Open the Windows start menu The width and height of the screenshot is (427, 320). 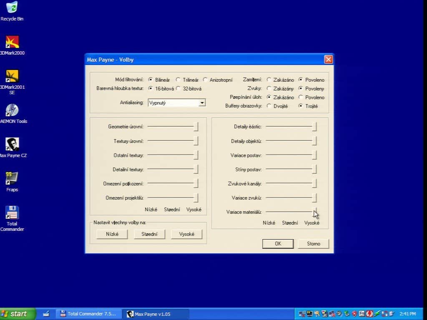tap(18, 314)
